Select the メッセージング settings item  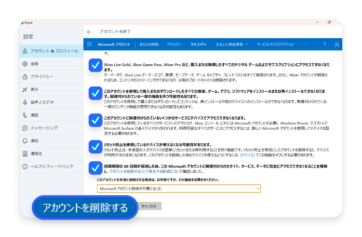[51, 128]
